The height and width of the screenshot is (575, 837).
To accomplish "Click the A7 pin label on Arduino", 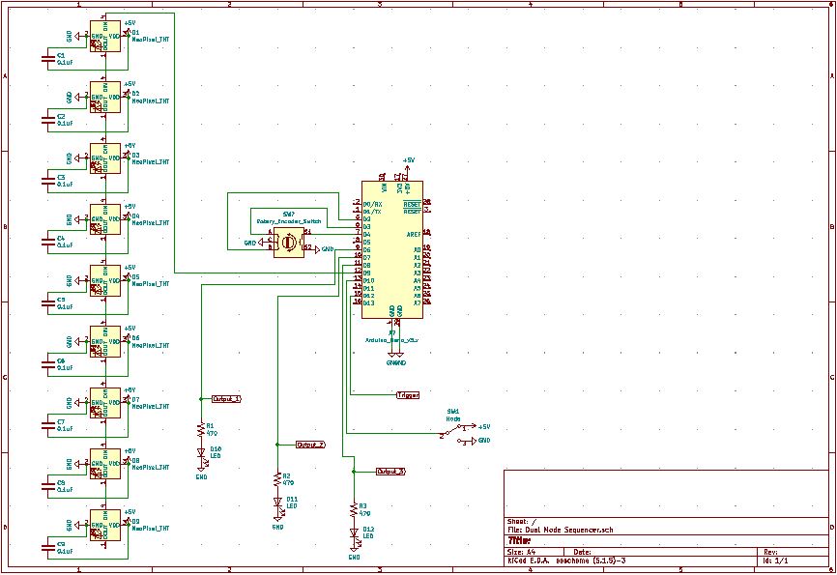I will [x=418, y=303].
